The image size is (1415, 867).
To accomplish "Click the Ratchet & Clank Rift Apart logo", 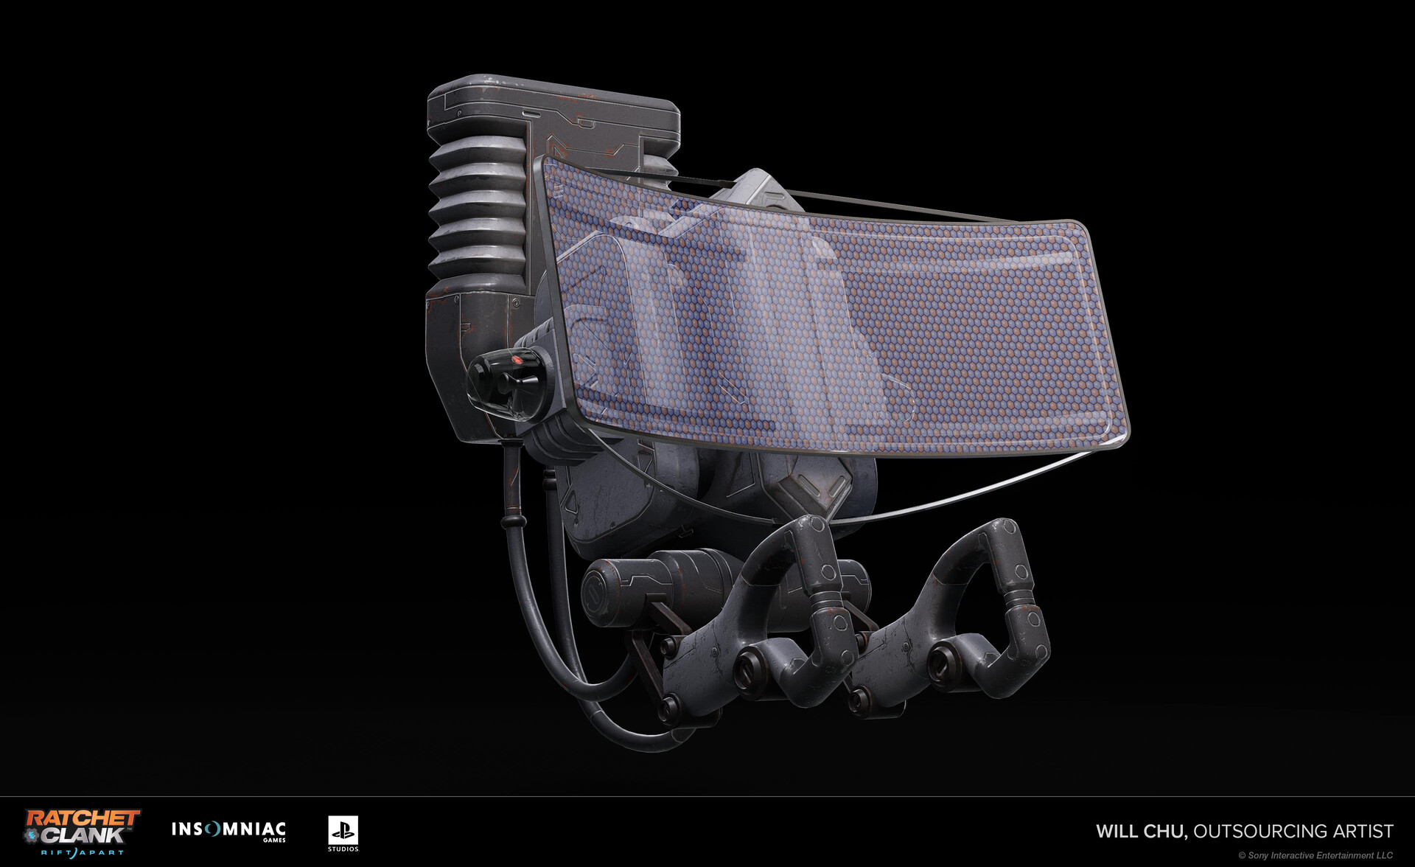I will [82, 832].
